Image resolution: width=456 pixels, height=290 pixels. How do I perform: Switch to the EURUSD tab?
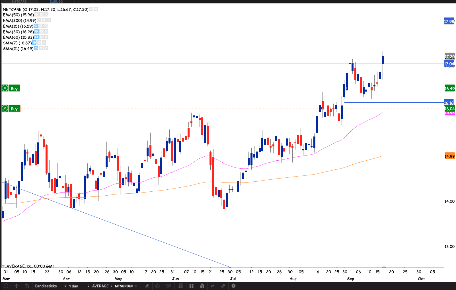pos(56,2)
